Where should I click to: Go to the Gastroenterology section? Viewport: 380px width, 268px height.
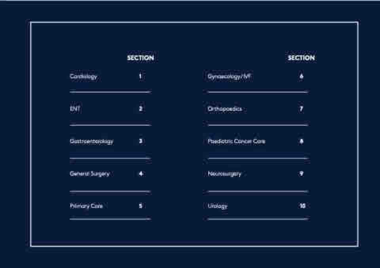(x=91, y=141)
